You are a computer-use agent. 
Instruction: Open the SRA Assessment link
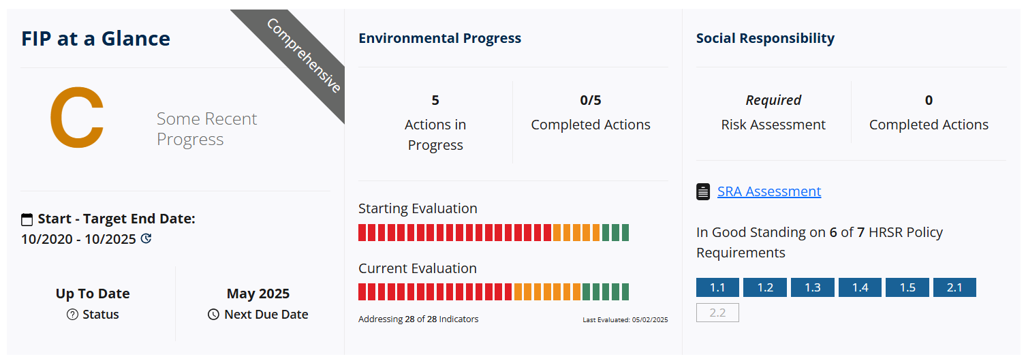769,191
